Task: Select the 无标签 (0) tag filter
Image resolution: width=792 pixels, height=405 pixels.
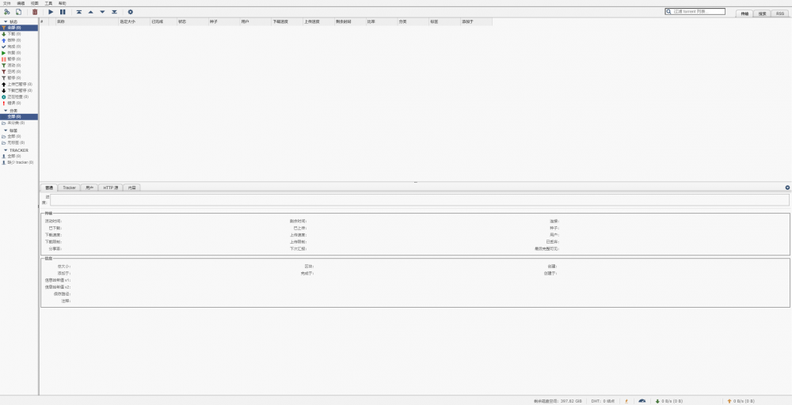Action: tap(19, 142)
